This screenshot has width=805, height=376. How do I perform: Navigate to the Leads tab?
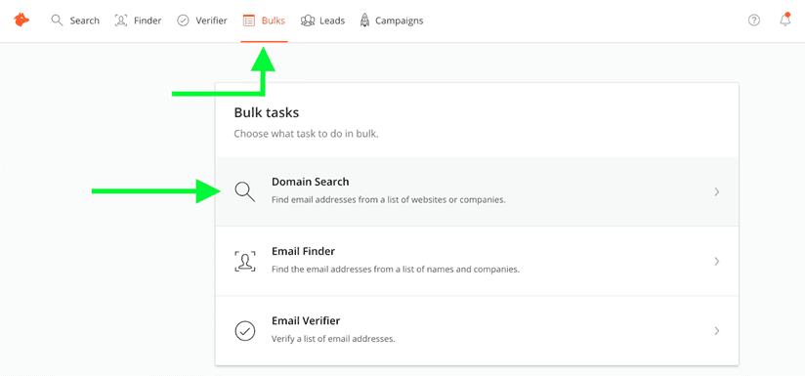pyautogui.click(x=322, y=21)
